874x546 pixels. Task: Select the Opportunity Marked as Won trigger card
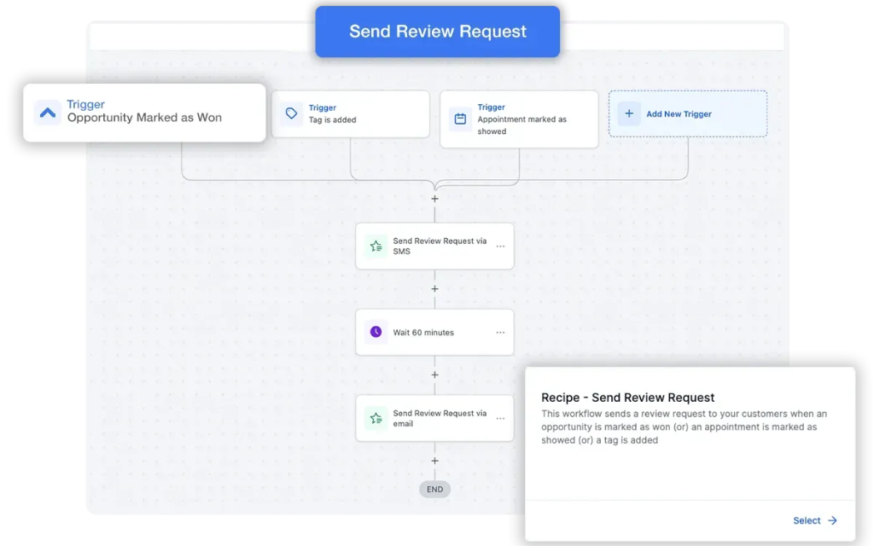click(145, 112)
